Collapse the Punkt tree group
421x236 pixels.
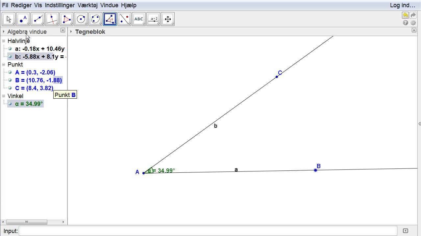(x=4, y=65)
